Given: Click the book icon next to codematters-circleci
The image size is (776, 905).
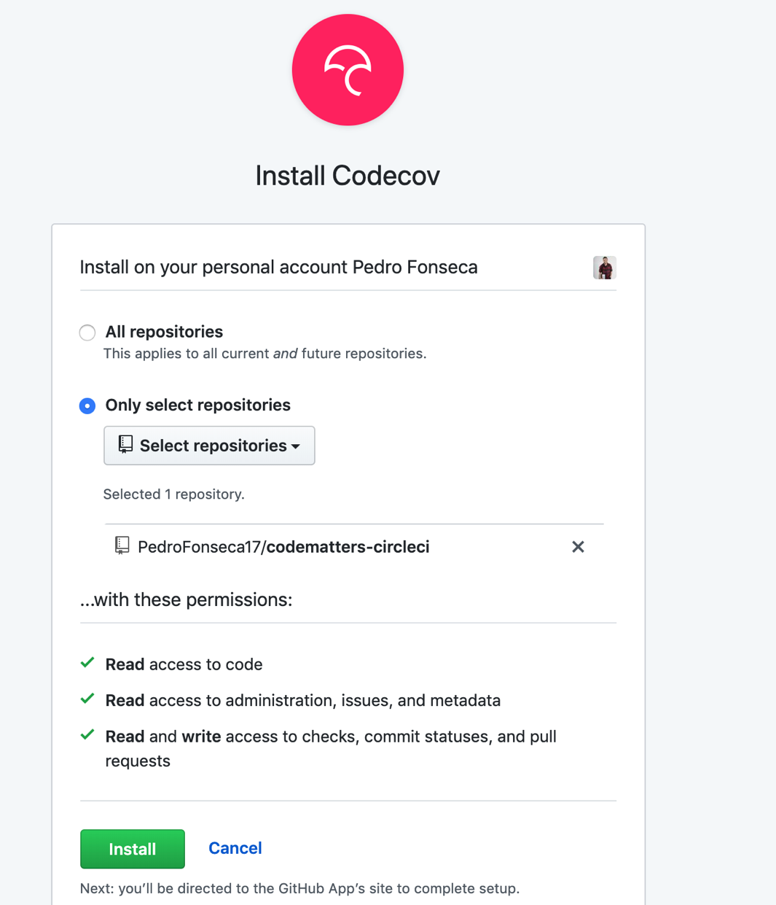Looking at the screenshot, I should click(121, 546).
